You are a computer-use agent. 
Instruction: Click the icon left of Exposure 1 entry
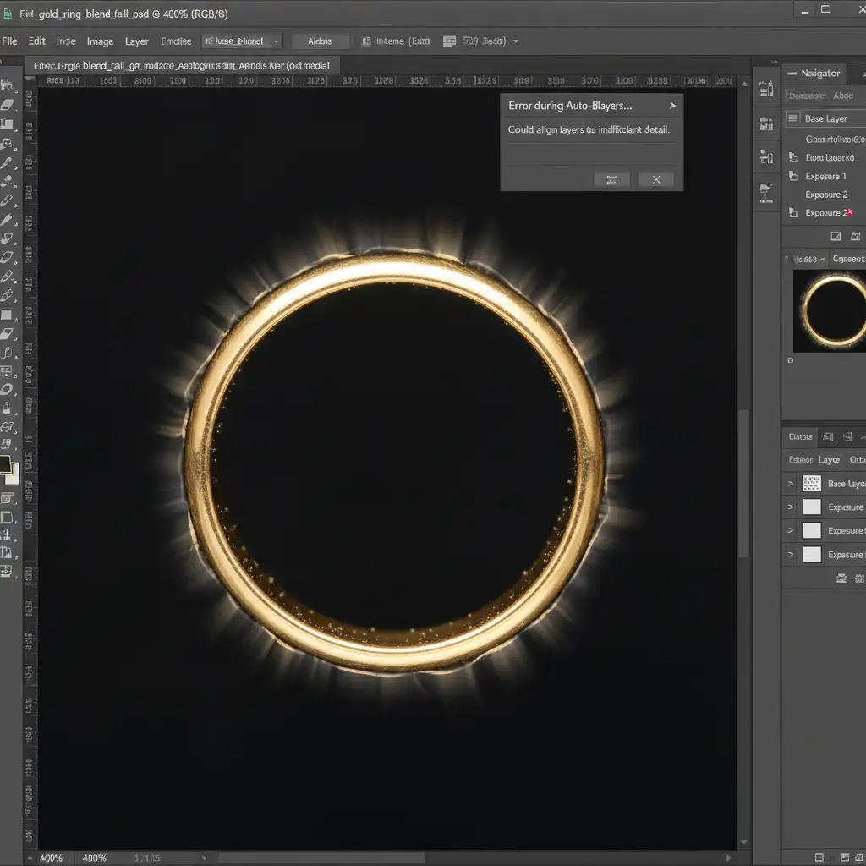tap(793, 177)
